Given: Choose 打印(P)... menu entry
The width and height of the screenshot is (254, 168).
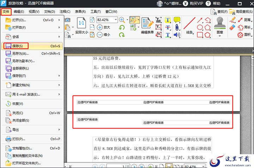Looking at the screenshot, I should pyautogui.click(x=32, y=139).
